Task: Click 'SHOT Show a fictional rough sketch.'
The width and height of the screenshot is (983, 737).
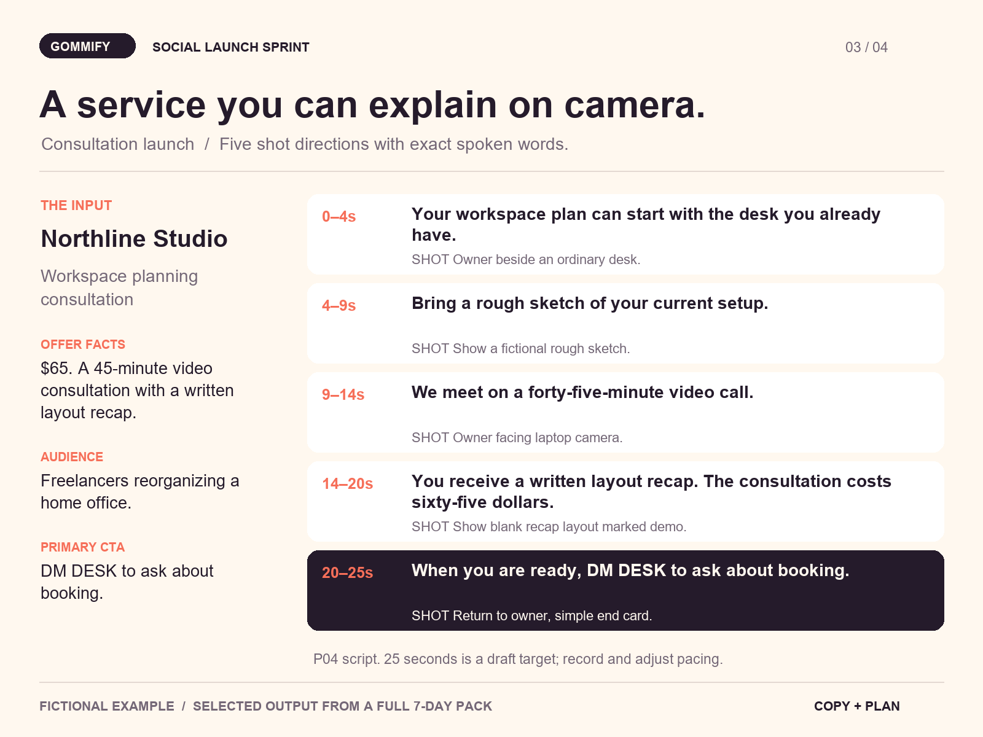Action: pyautogui.click(x=521, y=349)
